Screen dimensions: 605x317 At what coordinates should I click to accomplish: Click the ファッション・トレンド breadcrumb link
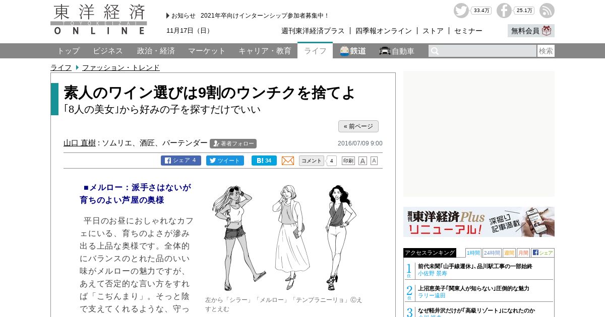coord(121,67)
